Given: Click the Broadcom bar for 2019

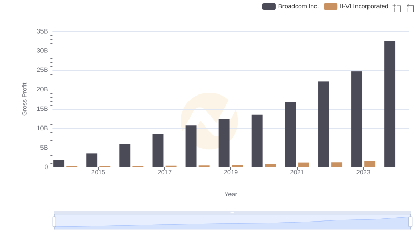Looking at the screenshot, I should click(224, 143).
